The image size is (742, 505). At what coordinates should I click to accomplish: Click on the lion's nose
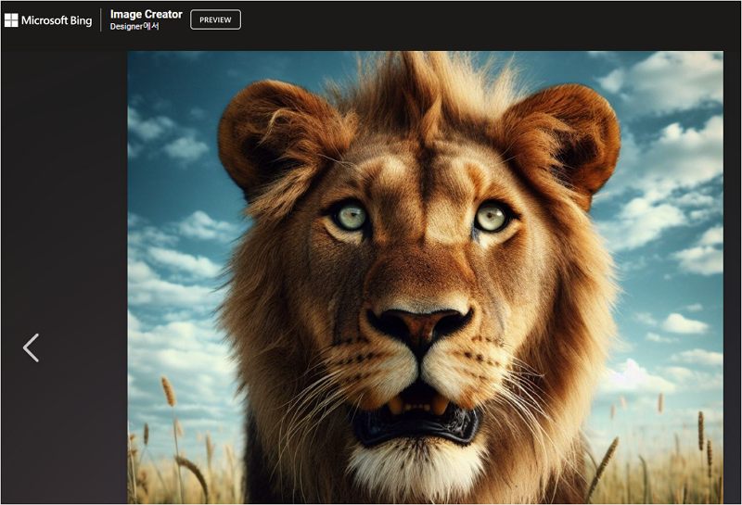[419, 324]
